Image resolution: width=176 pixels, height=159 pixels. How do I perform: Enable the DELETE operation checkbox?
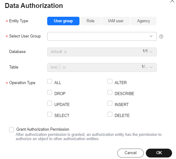[110, 114]
